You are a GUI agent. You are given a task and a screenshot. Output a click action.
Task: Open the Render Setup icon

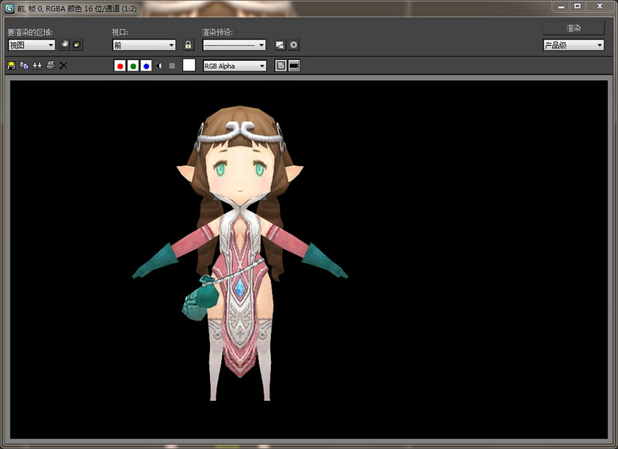coord(280,45)
